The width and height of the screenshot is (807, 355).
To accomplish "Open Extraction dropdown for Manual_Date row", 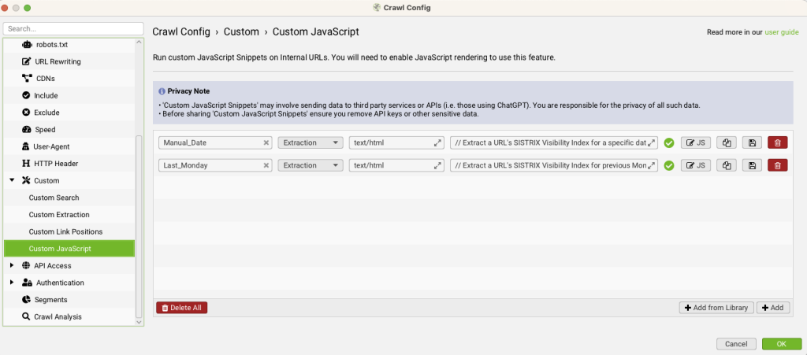I will pos(311,143).
